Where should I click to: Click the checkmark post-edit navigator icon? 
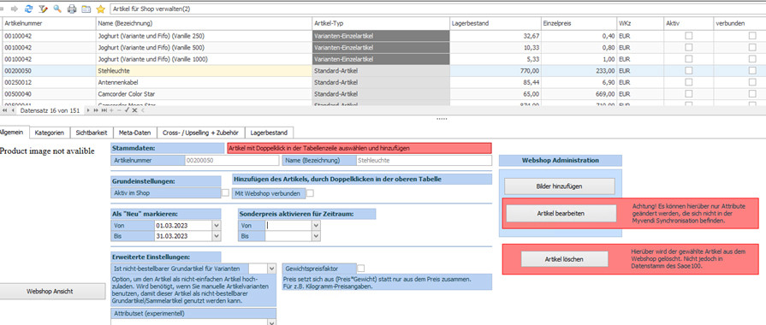click(127, 110)
